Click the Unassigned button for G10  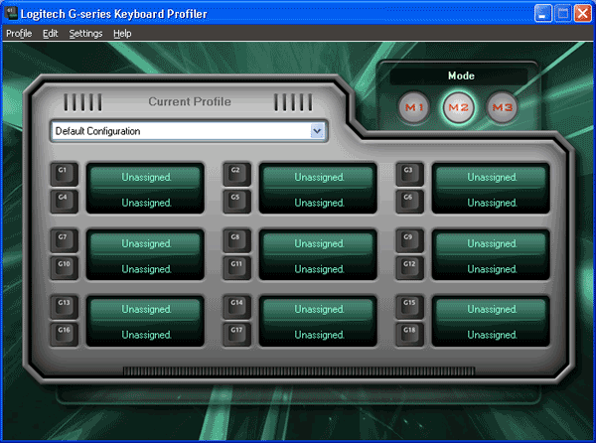tap(146, 269)
